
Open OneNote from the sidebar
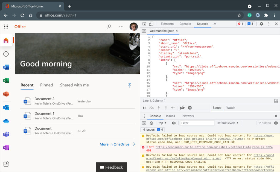click(x=6, y=148)
